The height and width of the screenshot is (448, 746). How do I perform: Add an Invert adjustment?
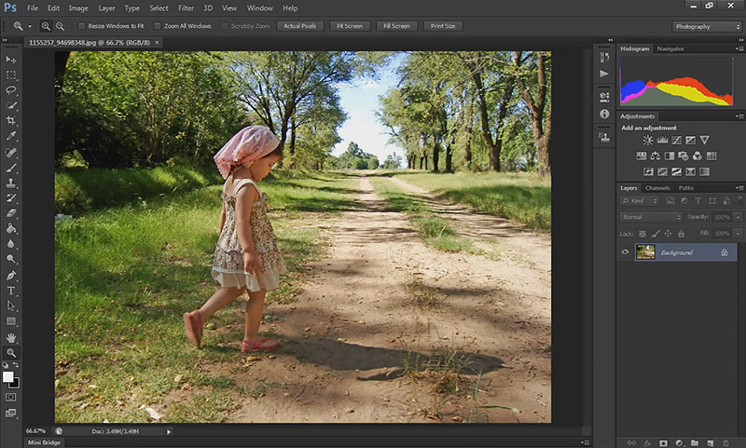pos(648,171)
